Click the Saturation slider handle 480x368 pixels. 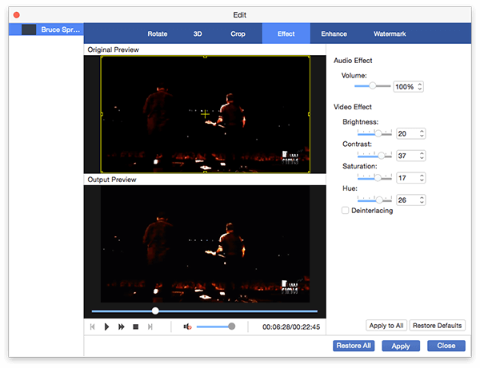(x=378, y=178)
